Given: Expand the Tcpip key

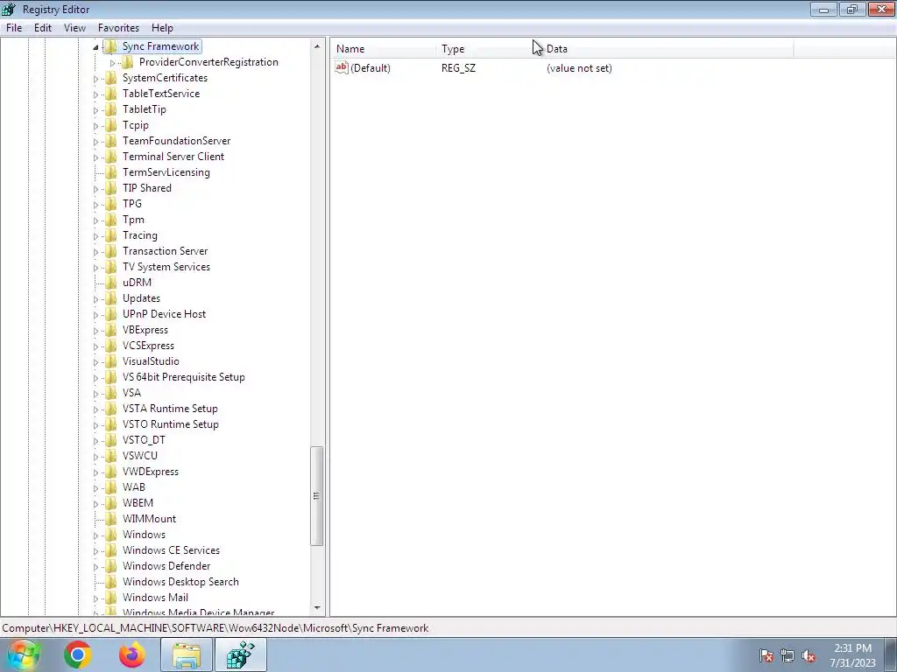Looking at the screenshot, I should coord(96,126).
